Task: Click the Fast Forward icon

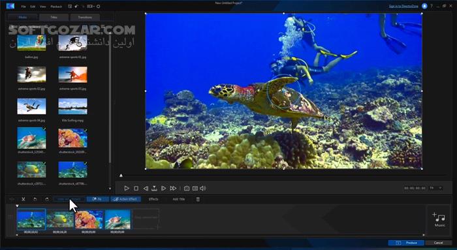Action: point(173,189)
